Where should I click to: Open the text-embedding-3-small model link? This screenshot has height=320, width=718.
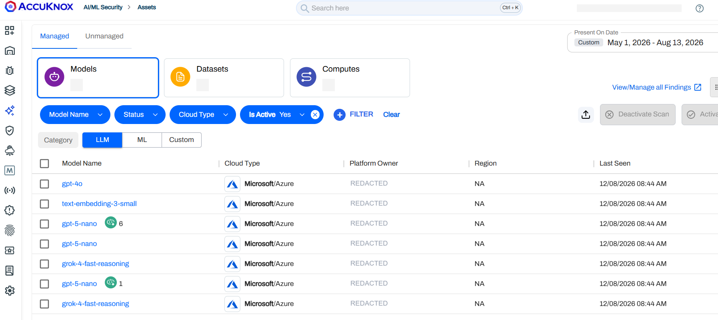click(99, 204)
